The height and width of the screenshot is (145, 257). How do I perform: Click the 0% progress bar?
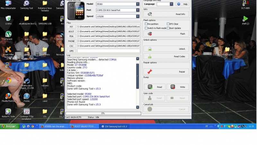103,113
